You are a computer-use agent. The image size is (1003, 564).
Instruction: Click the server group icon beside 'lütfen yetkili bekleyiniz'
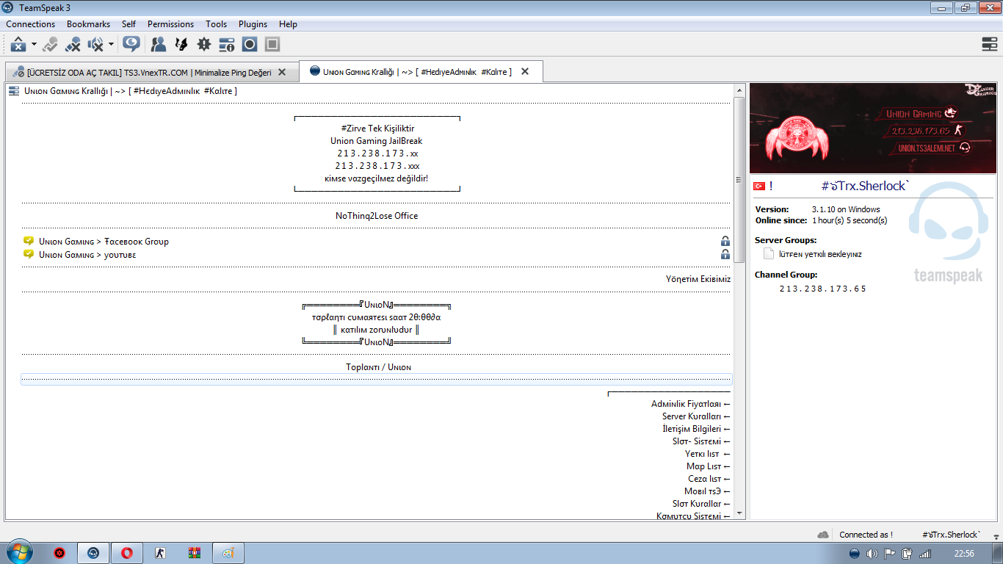769,254
